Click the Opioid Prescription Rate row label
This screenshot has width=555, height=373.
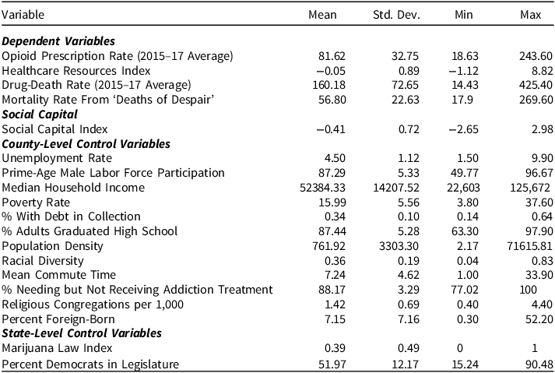tap(118, 56)
